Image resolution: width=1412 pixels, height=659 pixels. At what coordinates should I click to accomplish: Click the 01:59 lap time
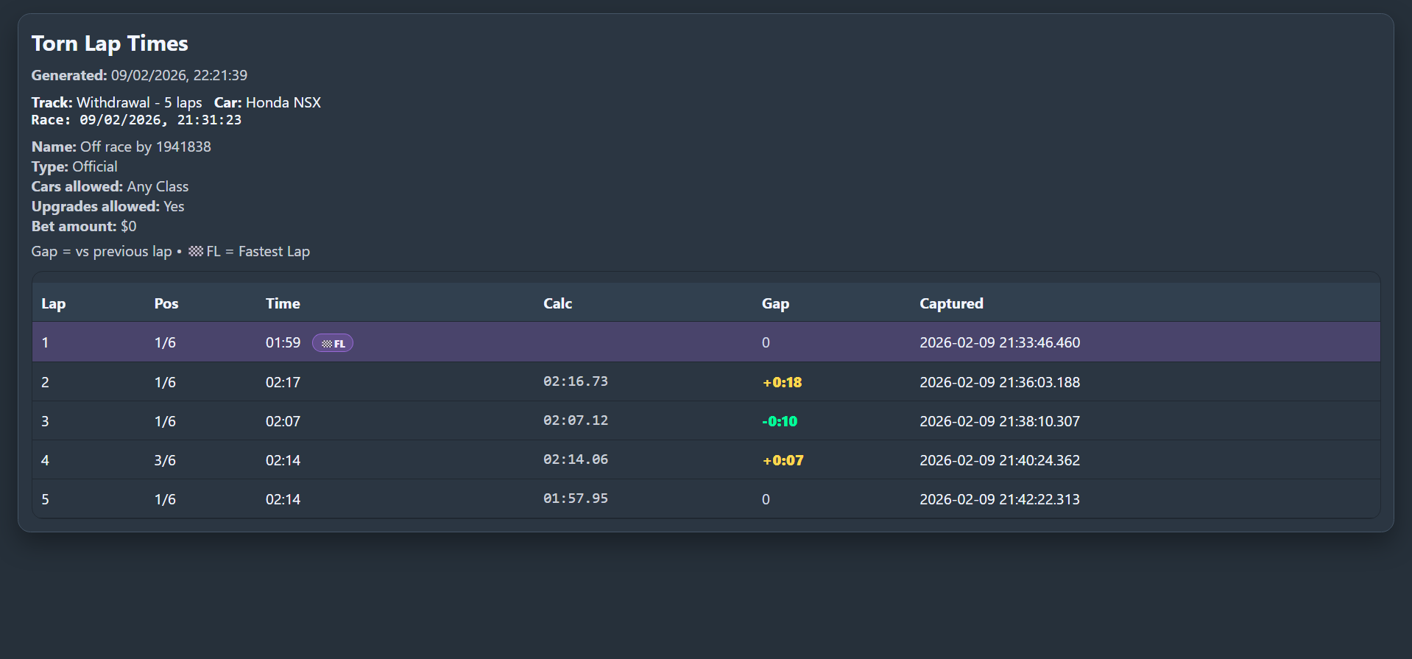click(283, 342)
